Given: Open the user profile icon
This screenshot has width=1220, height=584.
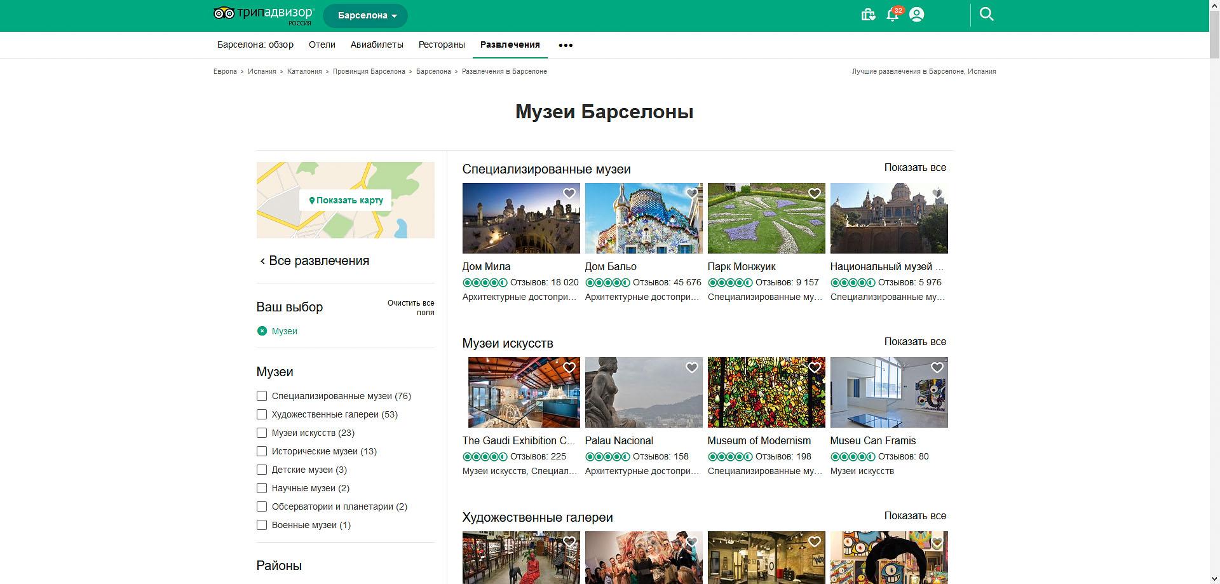Looking at the screenshot, I should [x=916, y=15].
